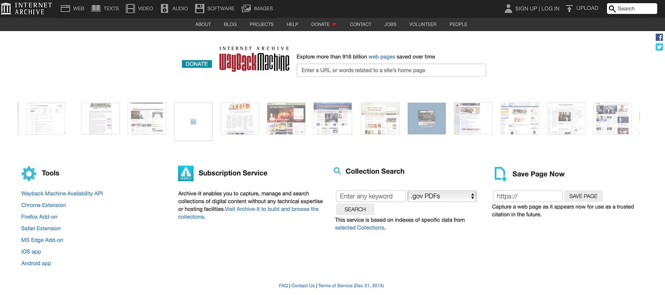
Task: Open the HELP menu item
Action: (x=292, y=24)
